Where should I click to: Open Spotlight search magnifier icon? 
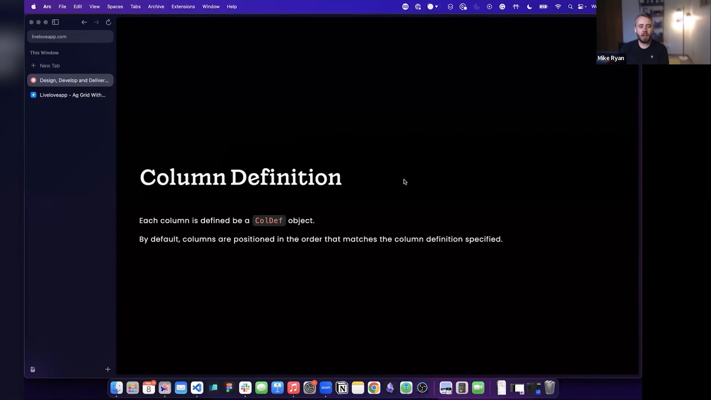pyautogui.click(x=570, y=7)
